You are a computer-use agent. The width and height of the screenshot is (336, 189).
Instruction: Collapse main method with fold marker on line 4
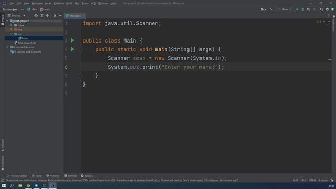[80, 50]
